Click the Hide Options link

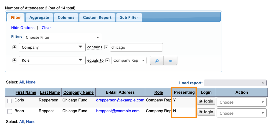click(23, 28)
